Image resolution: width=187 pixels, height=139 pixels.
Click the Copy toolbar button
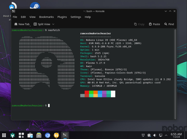(139, 24)
